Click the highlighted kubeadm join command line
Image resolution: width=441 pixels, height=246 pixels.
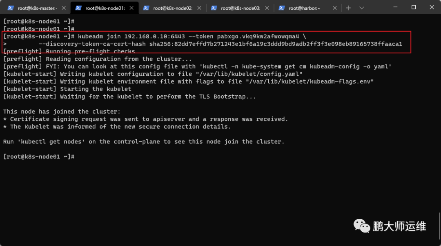(x=154, y=37)
